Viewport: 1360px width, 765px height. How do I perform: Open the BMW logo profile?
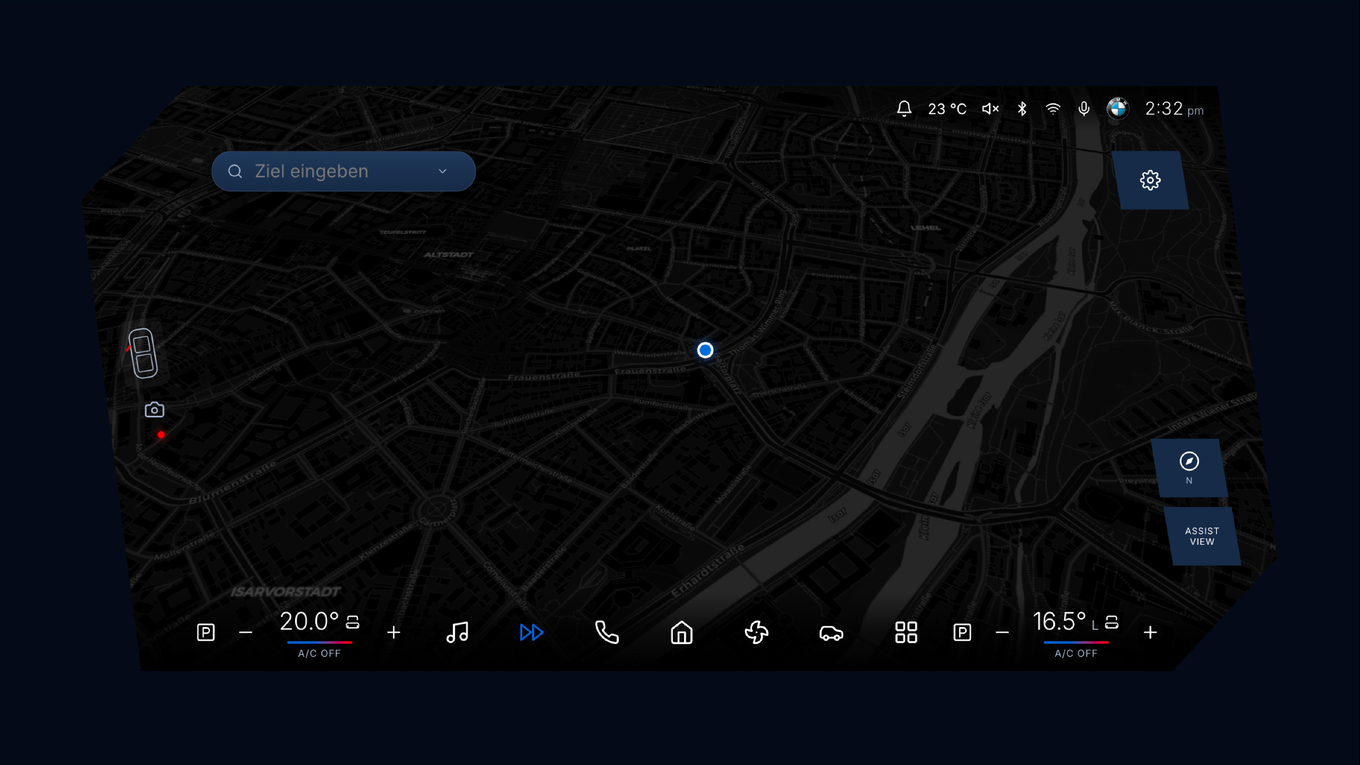1118,109
